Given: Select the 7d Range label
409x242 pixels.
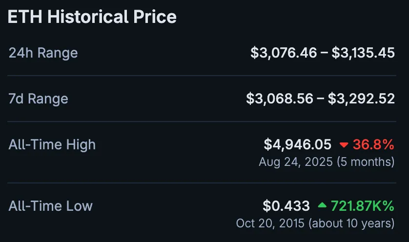Looking at the screenshot, I should [38, 99].
